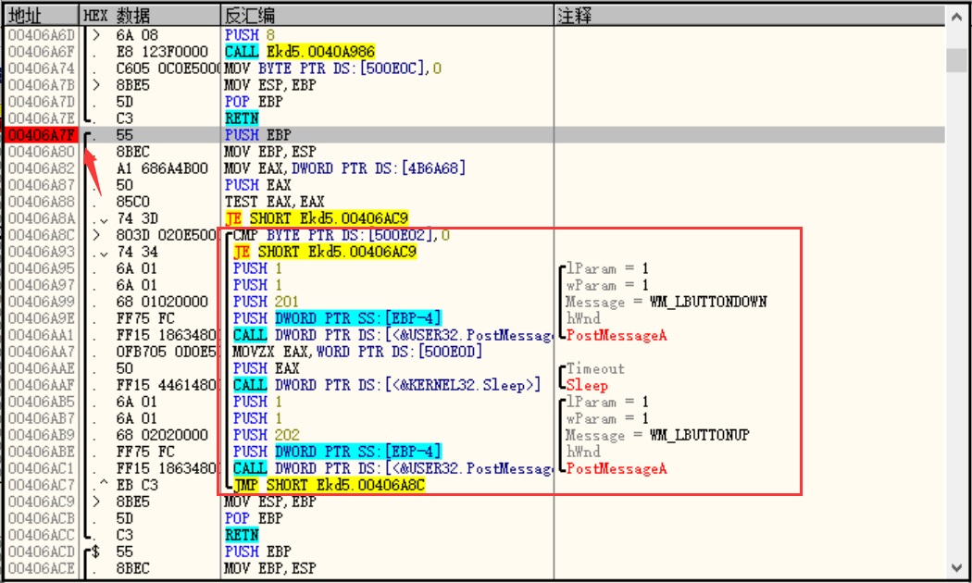Select hex bytes 68 01020000
Image resolution: width=972 pixels, height=583 pixels.
(x=162, y=303)
